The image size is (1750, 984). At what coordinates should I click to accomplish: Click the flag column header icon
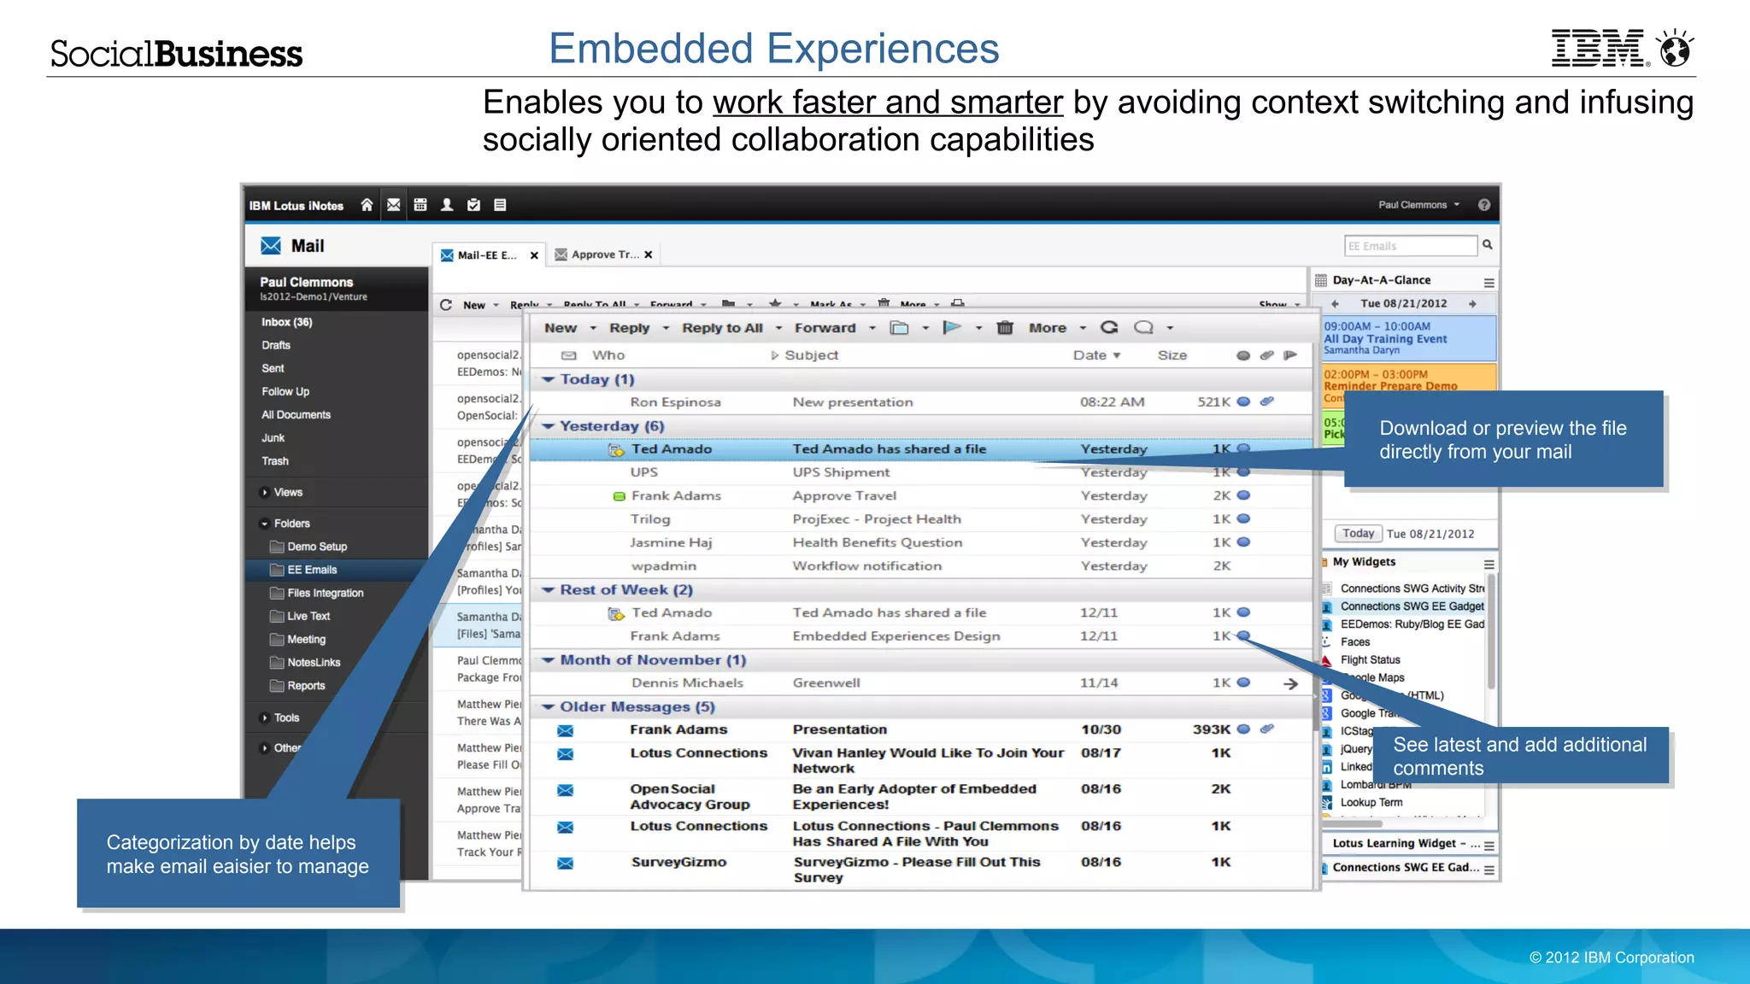tap(1290, 355)
